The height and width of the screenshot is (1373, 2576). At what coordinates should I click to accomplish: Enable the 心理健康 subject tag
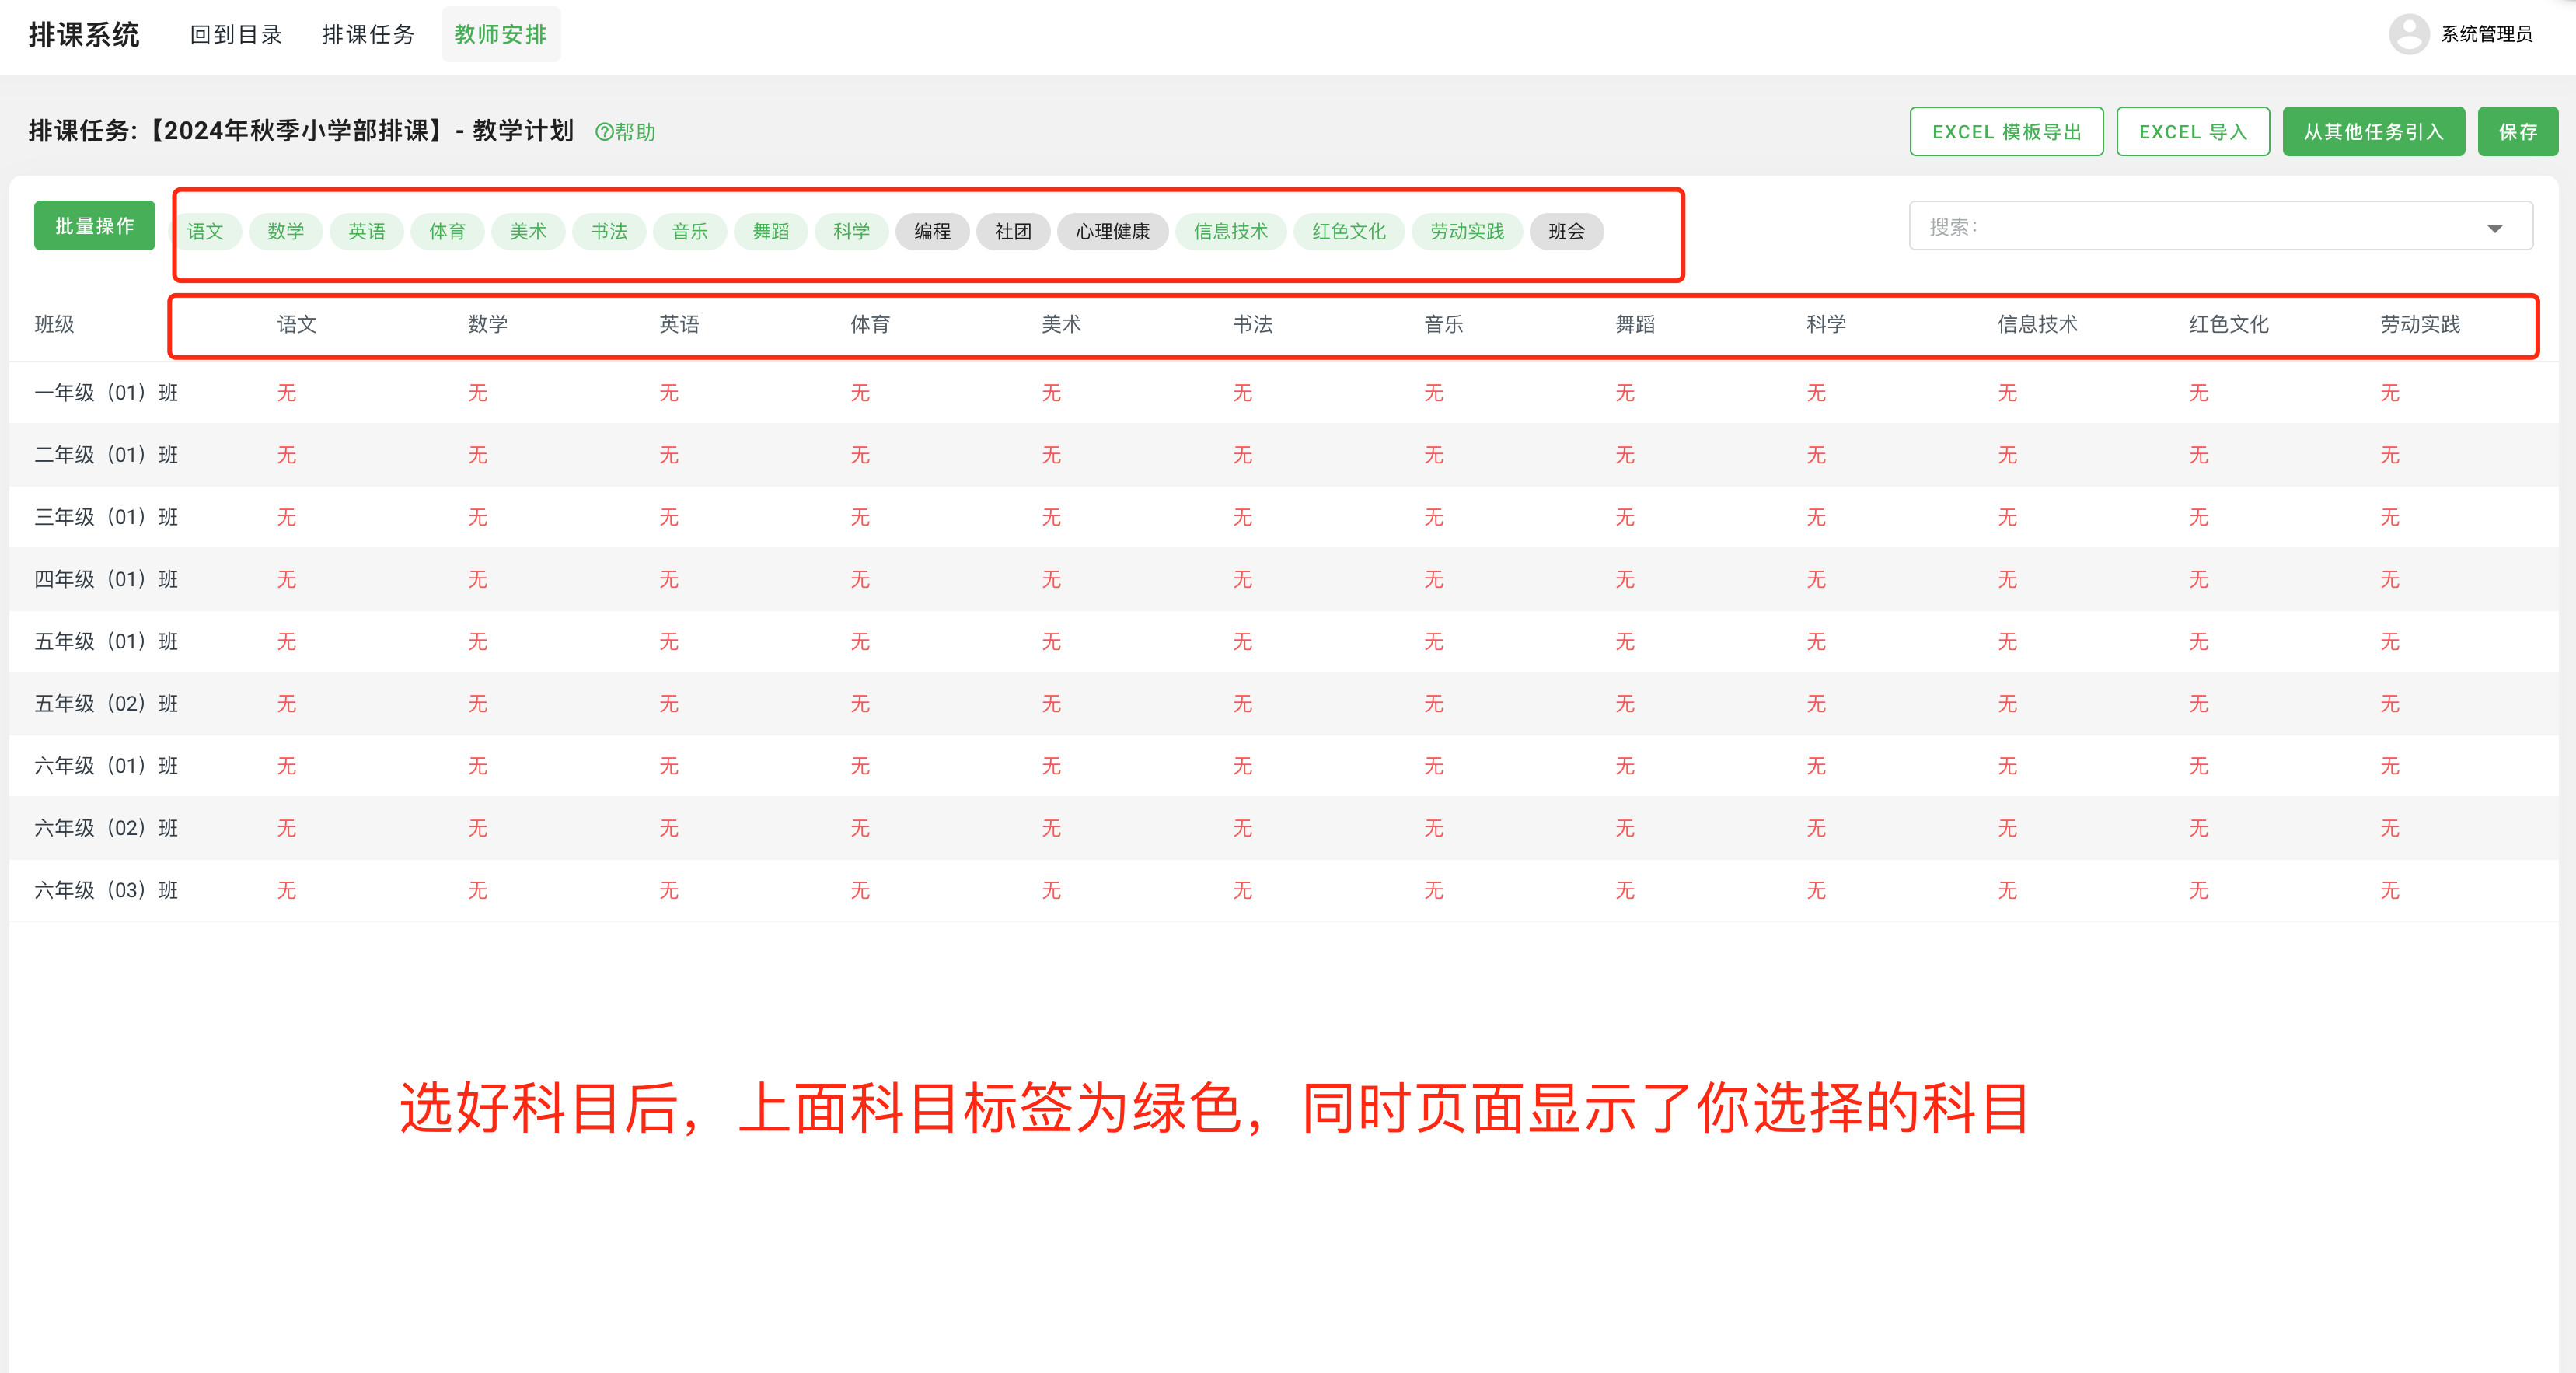click(1113, 231)
